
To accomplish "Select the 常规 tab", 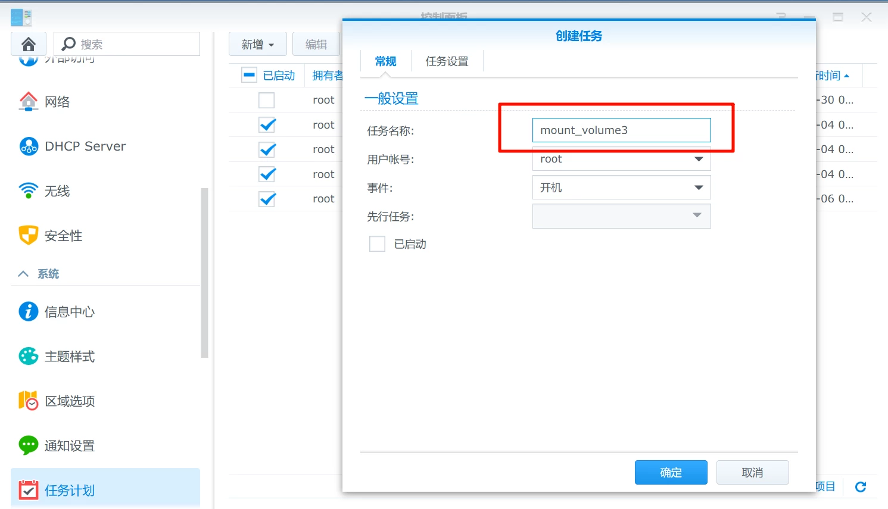I will tap(385, 61).
